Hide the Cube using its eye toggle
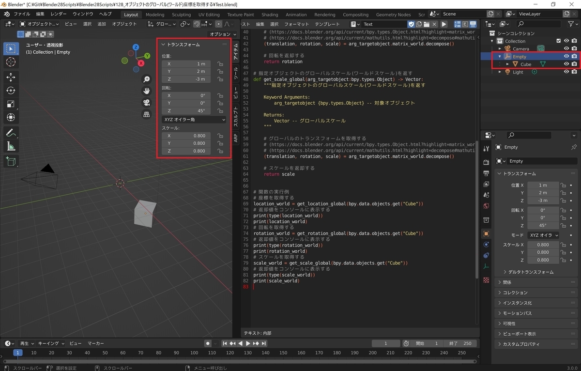Viewport: 581px width, 371px height. (x=566, y=64)
